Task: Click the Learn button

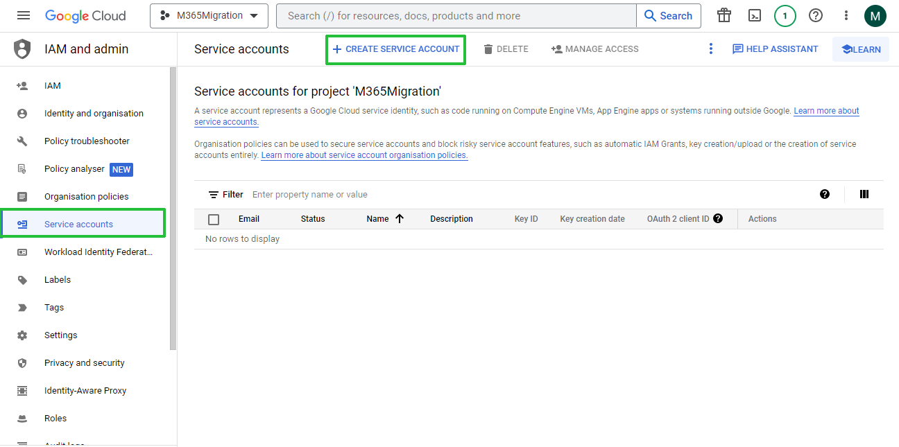Action: coord(861,49)
